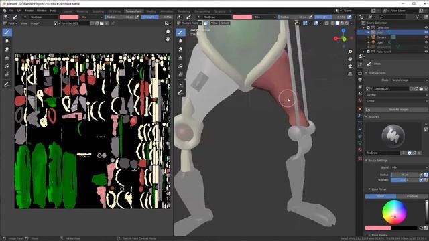The image size is (429, 241).
Task: Open Blend mode dropdown in viewport header
Action: click(x=265, y=17)
